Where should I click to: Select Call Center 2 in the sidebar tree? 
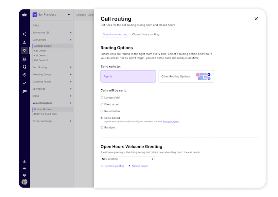coord(41,56)
